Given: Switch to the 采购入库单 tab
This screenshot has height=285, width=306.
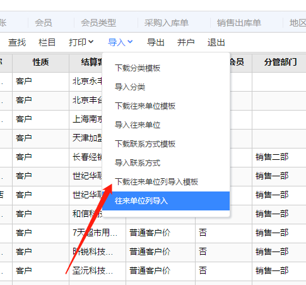Looking at the screenshot, I should pos(167,23).
